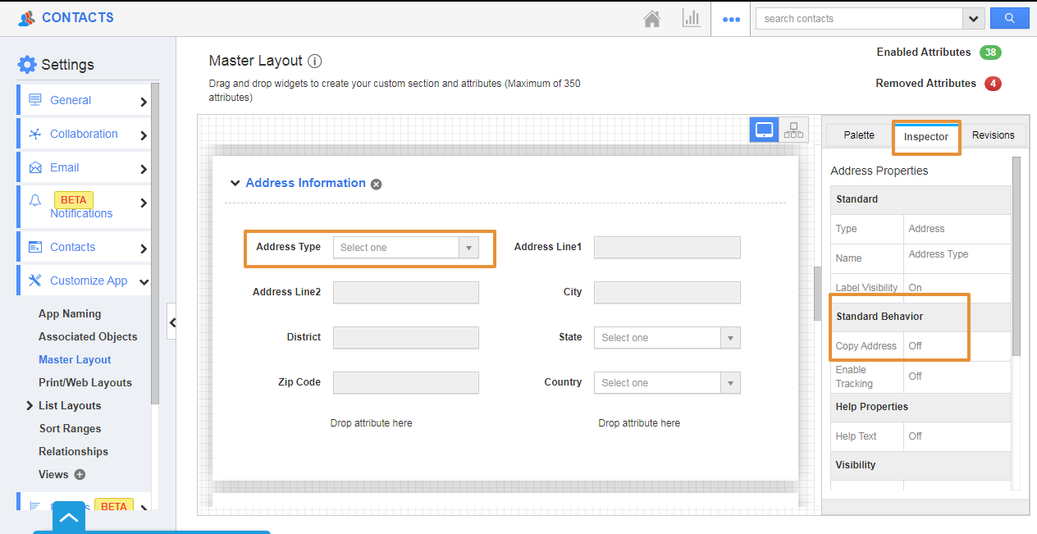
Task: Open the Print/Web Layouts link
Action: pos(85,382)
